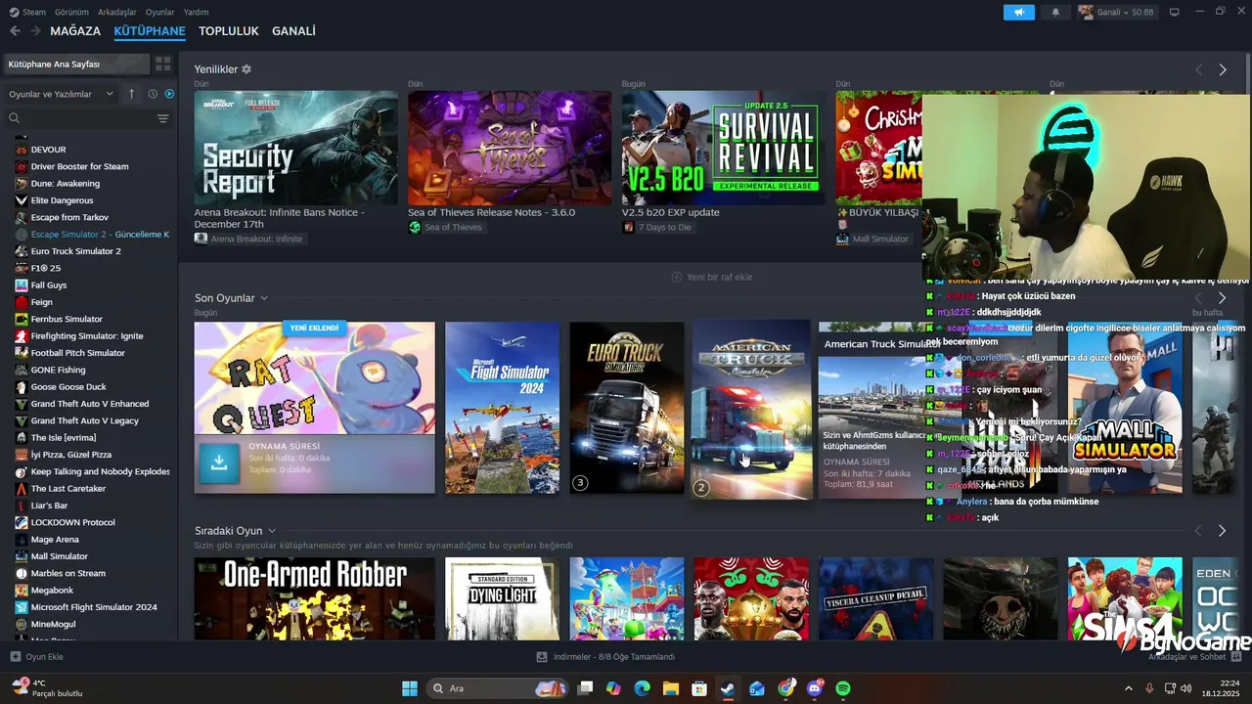
Task: Open the notifications bell
Action: point(1055,12)
